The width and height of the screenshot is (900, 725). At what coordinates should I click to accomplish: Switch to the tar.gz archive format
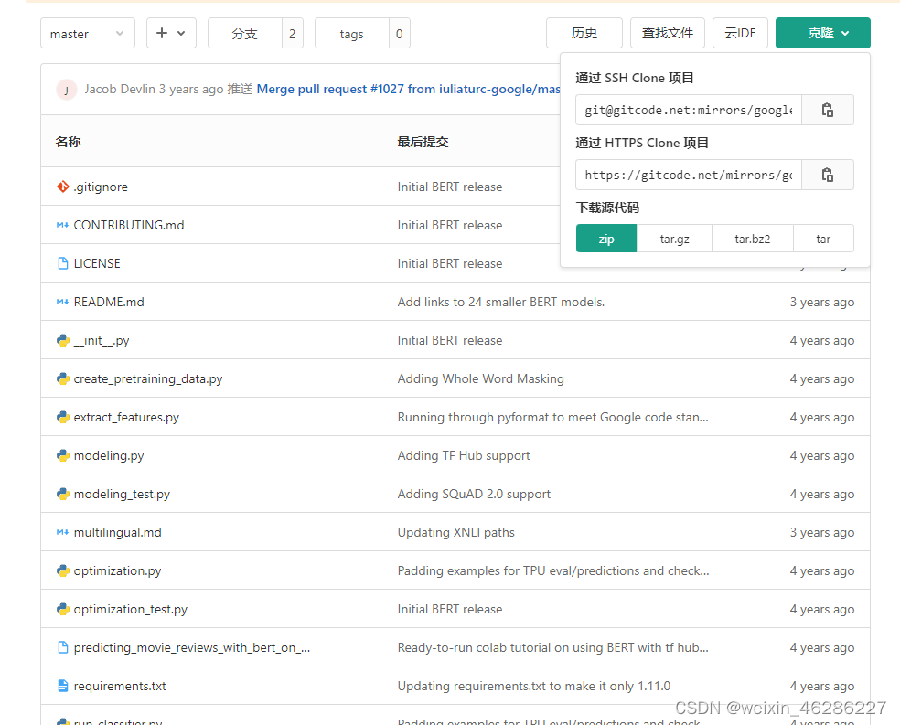674,238
